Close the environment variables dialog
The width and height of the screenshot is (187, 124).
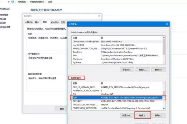pyautogui.click(x=167, y=24)
